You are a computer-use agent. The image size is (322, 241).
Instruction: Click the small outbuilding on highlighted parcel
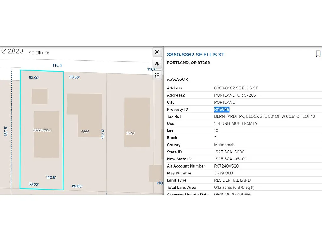40,96
